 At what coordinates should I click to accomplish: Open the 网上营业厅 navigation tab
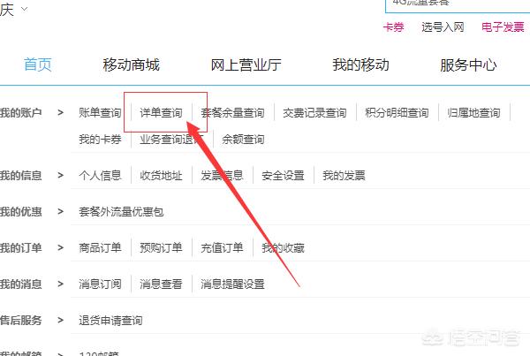pos(246,64)
